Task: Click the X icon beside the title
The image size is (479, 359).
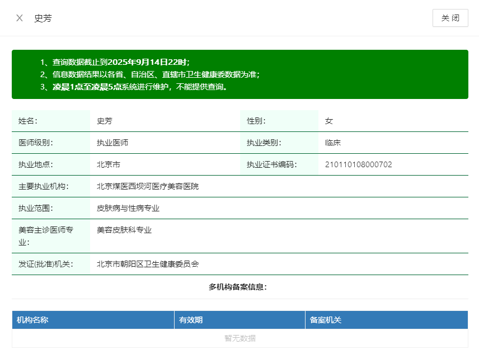Action: click(x=20, y=18)
